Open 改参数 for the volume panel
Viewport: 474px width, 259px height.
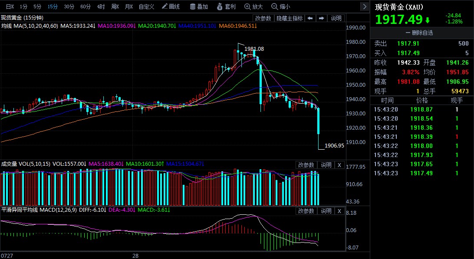(306, 165)
